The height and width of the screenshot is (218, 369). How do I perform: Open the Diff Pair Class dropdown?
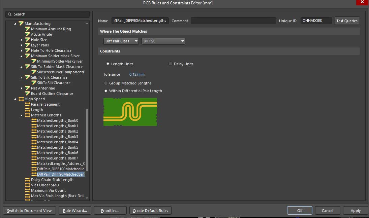pos(121,41)
